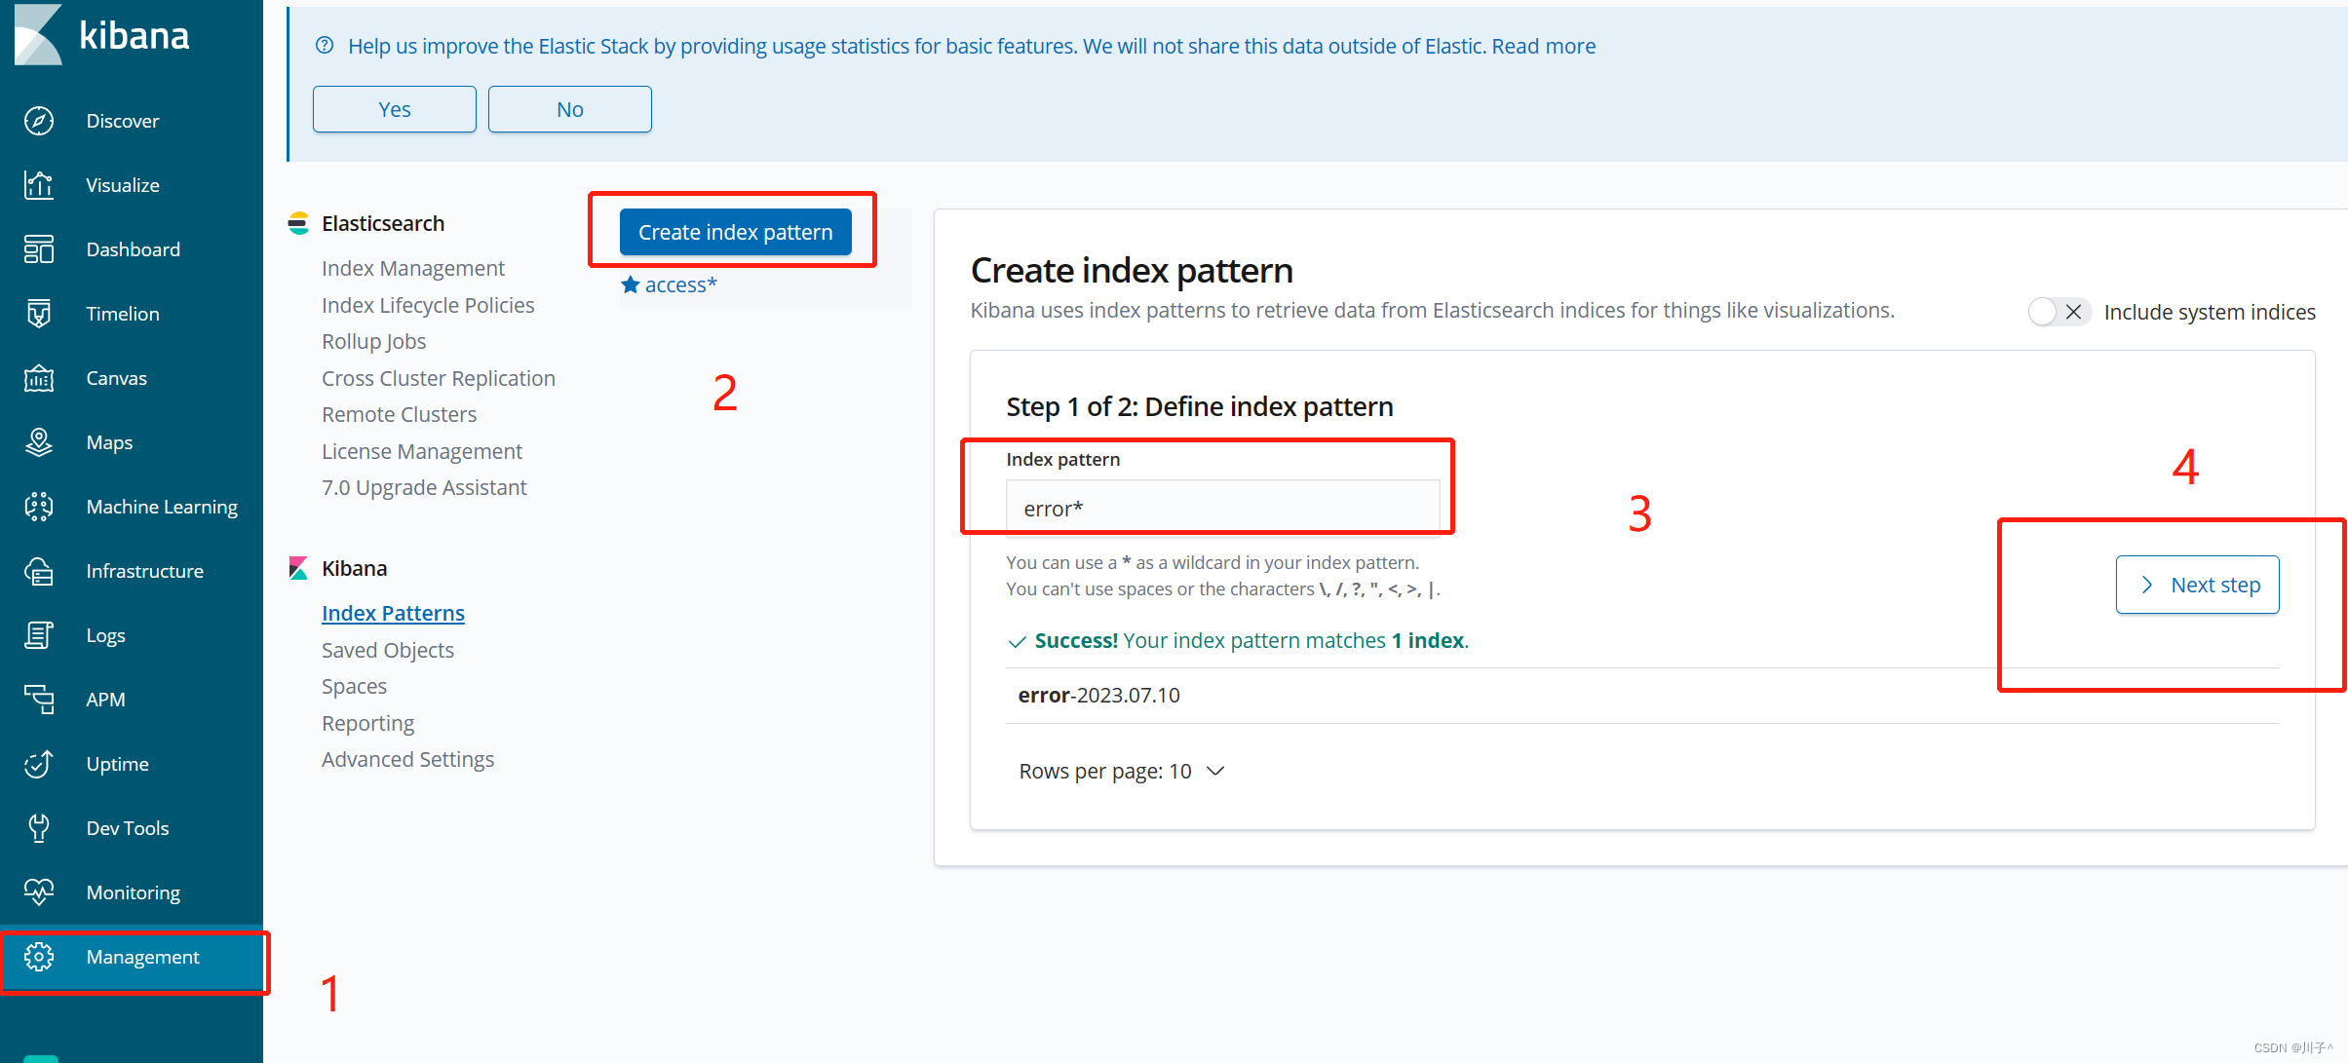Toggle Include system indices switch
Screen dimensions: 2348x1063
pyautogui.click(x=2058, y=312)
